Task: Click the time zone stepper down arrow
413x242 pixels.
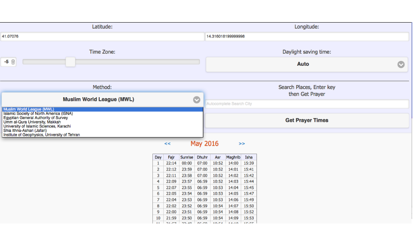Action: coord(13,63)
